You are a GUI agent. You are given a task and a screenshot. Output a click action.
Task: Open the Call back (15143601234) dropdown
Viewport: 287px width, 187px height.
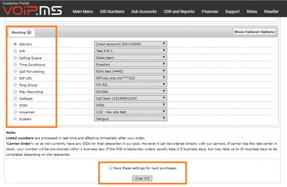pyautogui.click(x=131, y=98)
